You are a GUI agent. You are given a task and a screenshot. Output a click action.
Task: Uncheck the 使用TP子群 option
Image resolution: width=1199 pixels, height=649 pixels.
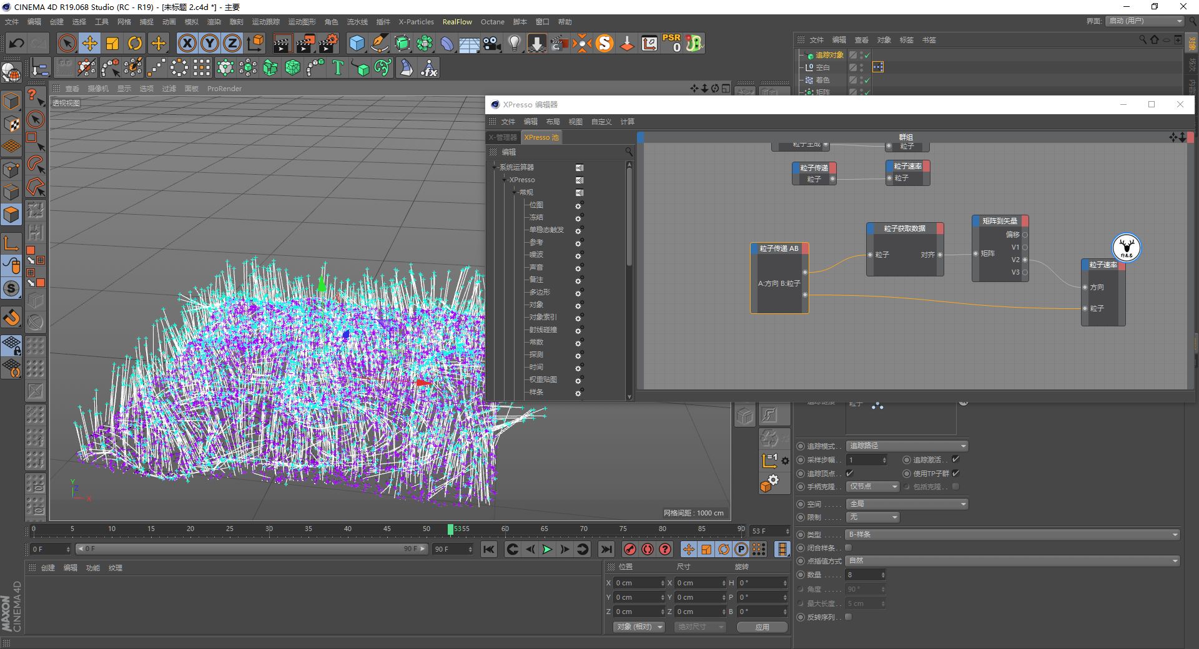click(955, 474)
